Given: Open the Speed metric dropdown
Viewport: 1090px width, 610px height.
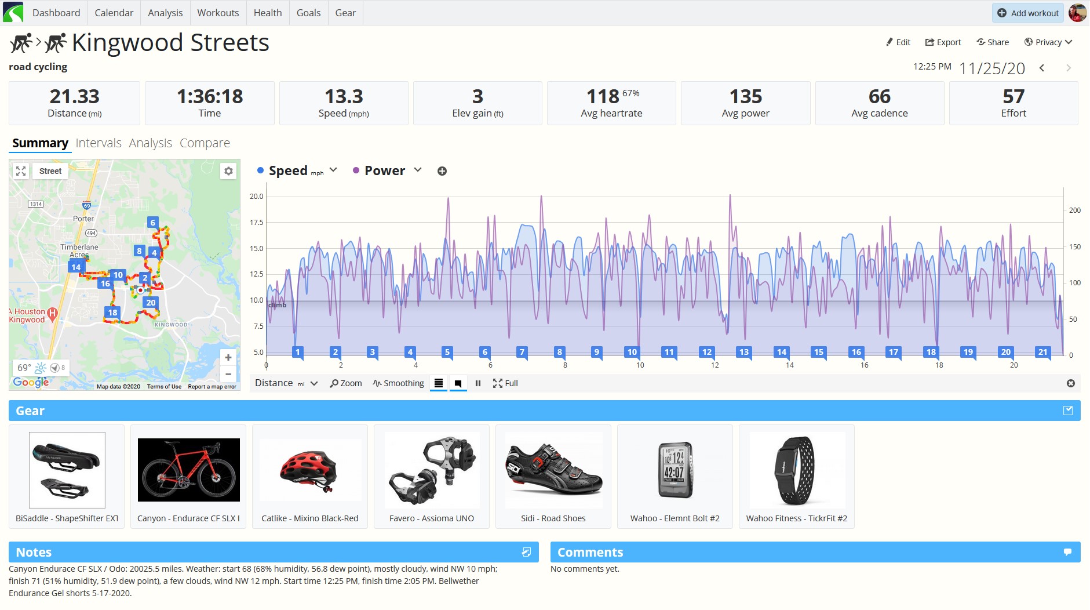Looking at the screenshot, I should 333,170.
